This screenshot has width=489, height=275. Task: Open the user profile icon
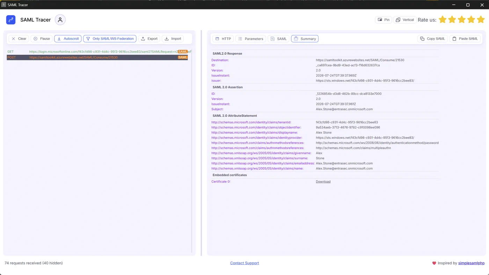(60, 20)
